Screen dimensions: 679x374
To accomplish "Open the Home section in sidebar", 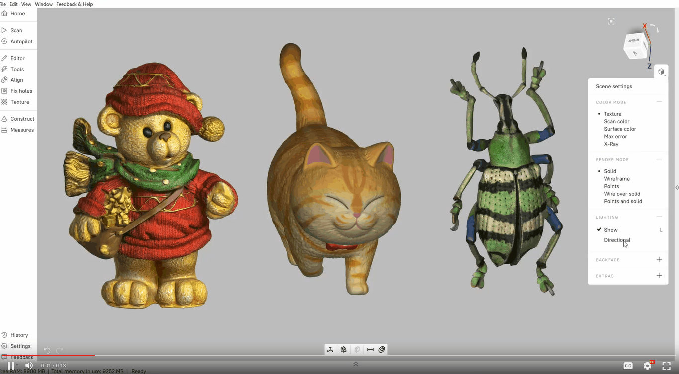I will [13, 14].
